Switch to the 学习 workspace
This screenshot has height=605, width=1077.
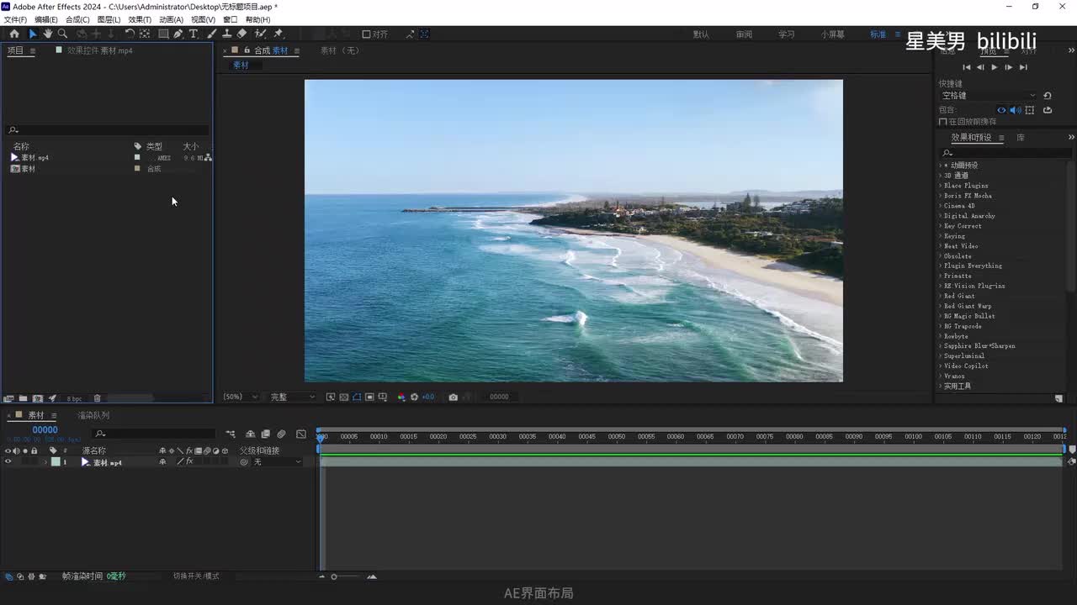786,34
